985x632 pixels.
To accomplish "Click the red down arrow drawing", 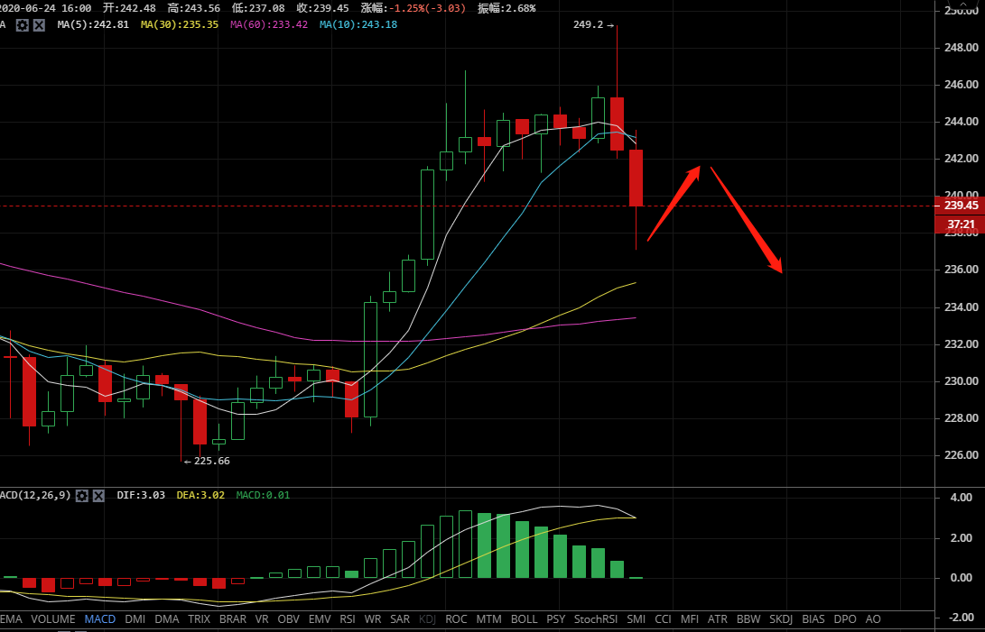I will (x=746, y=219).
